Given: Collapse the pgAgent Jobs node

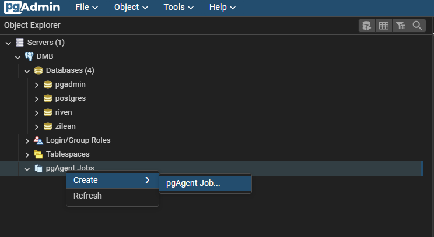Looking at the screenshot, I should pos(27,169).
